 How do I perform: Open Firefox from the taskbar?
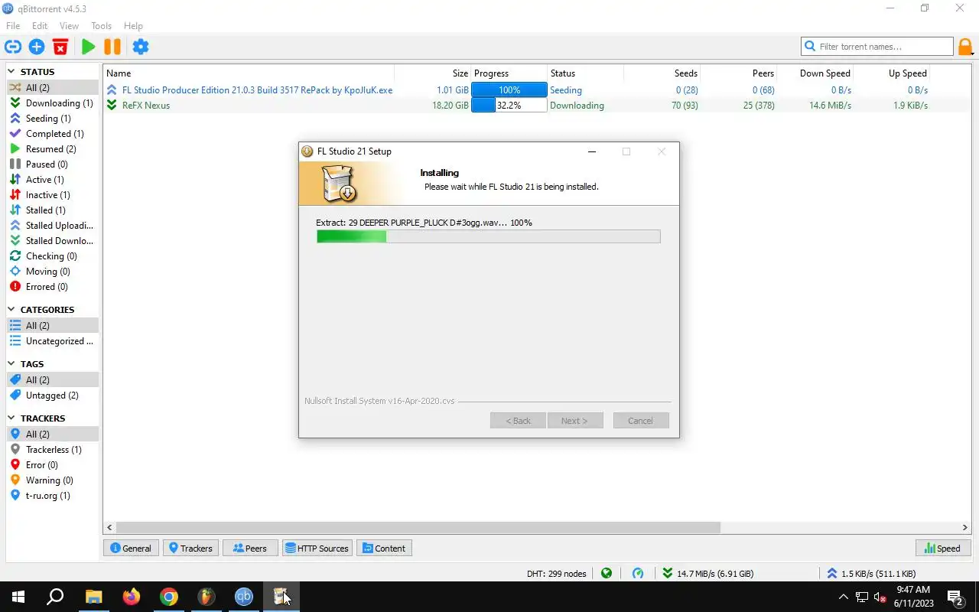pos(132,597)
